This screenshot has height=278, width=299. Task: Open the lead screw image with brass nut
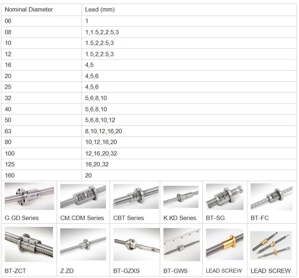[x=225, y=244]
